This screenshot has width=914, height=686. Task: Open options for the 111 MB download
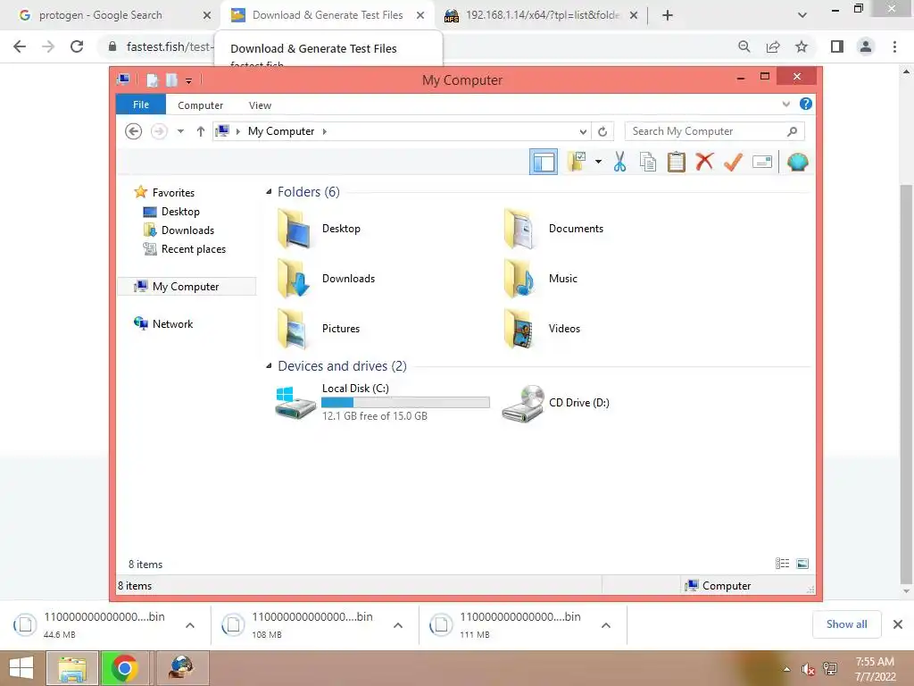pyautogui.click(x=606, y=625)
